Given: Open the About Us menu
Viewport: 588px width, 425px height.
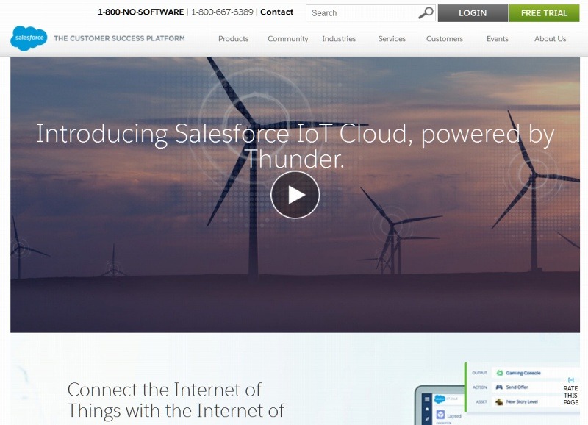Looking at the screenshot, I should [550, 39].
